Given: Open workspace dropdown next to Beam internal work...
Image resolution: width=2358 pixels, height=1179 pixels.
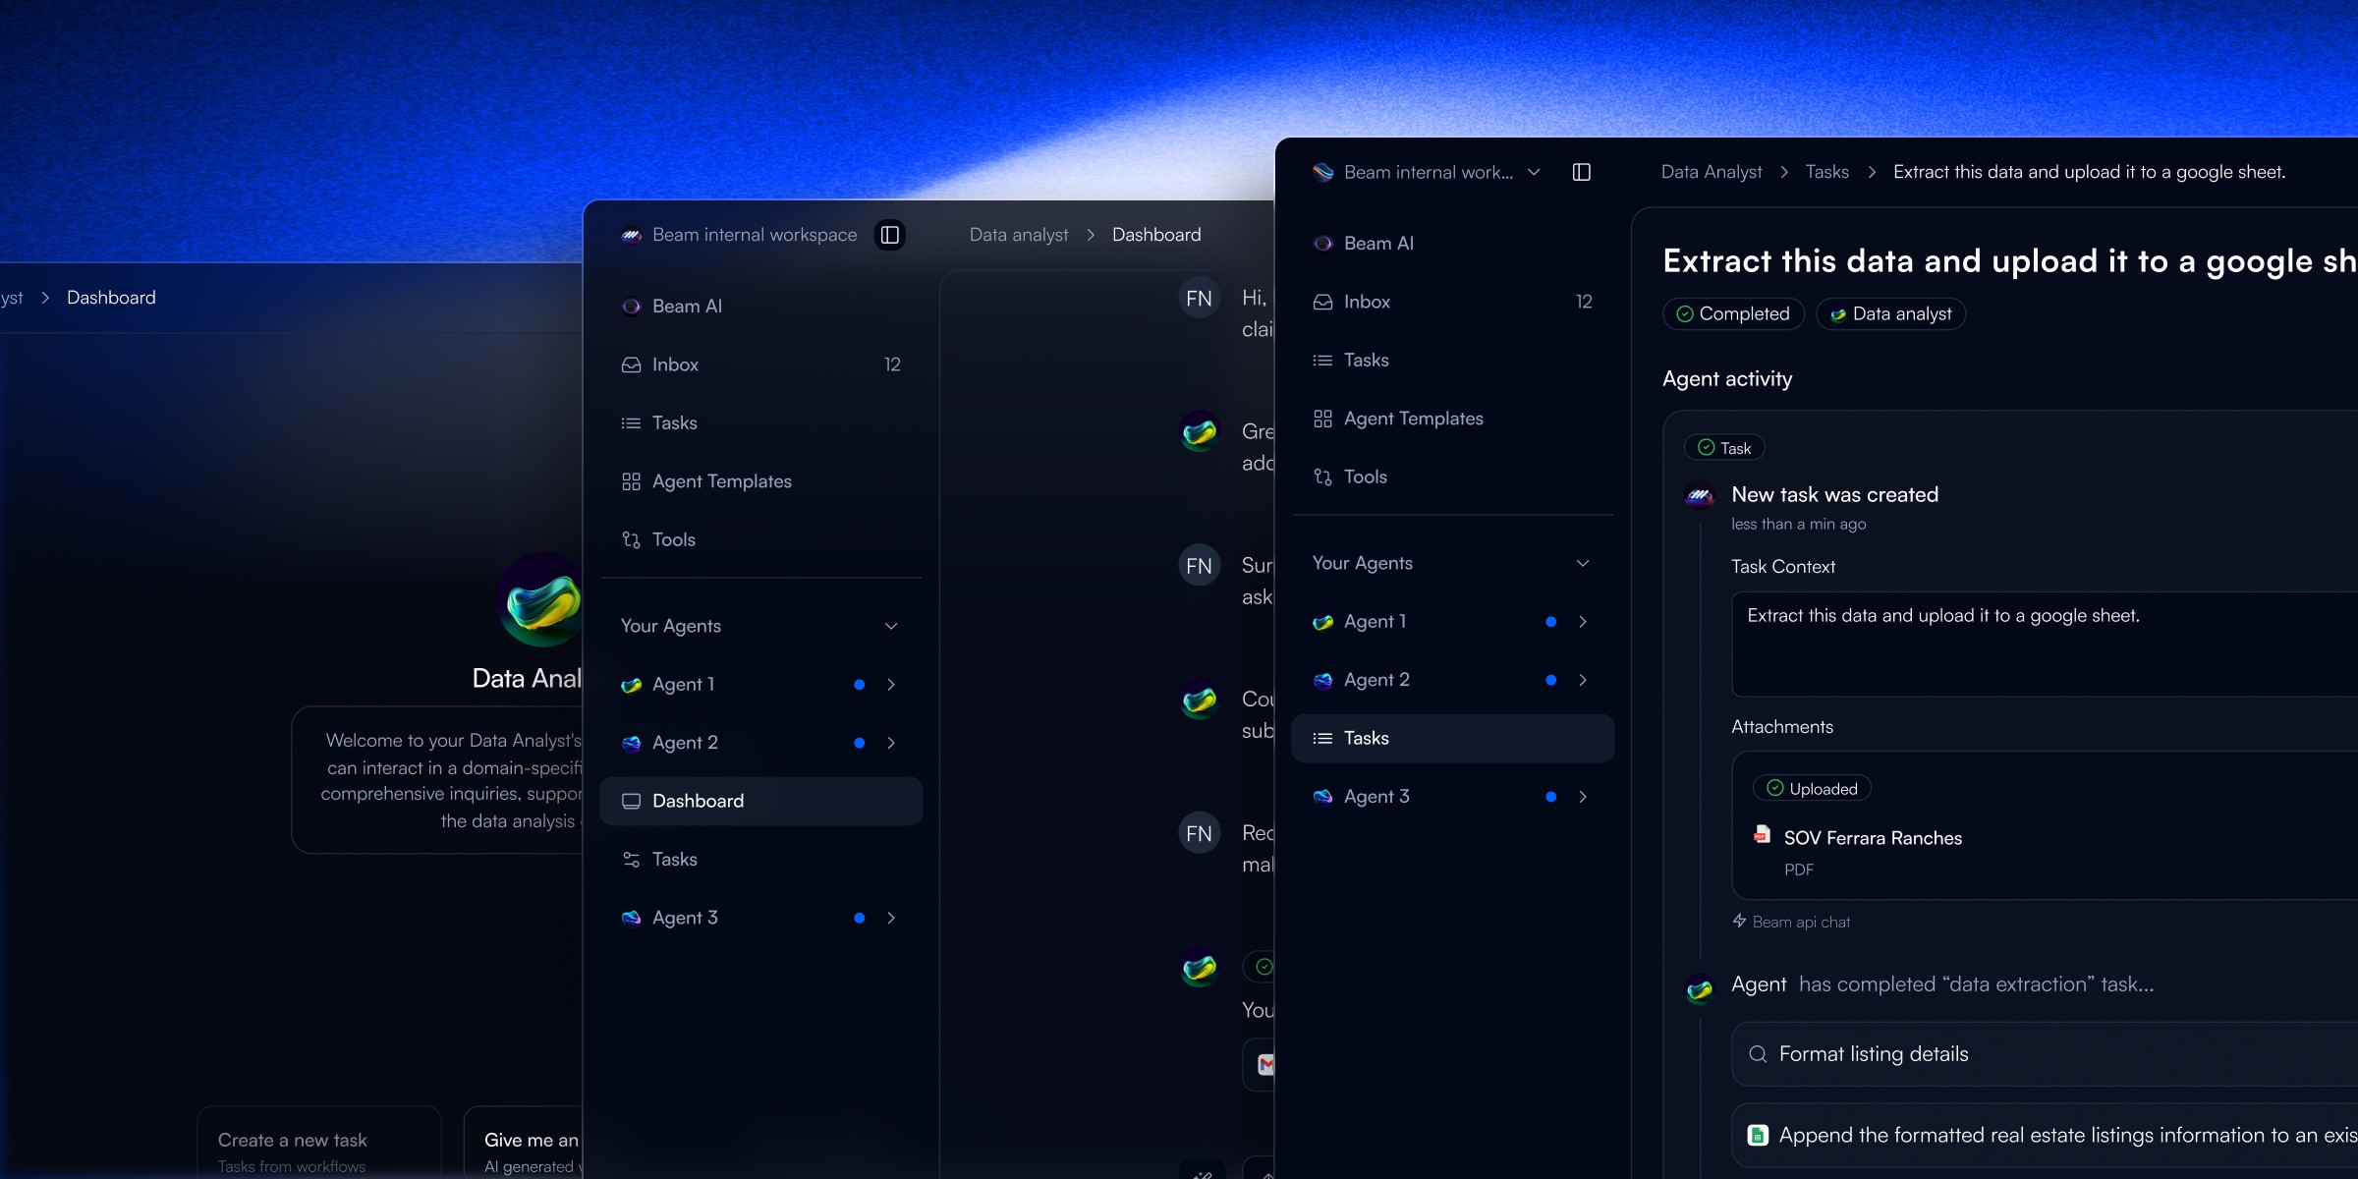Looking at the screenshot, I should click(1534, 172).
